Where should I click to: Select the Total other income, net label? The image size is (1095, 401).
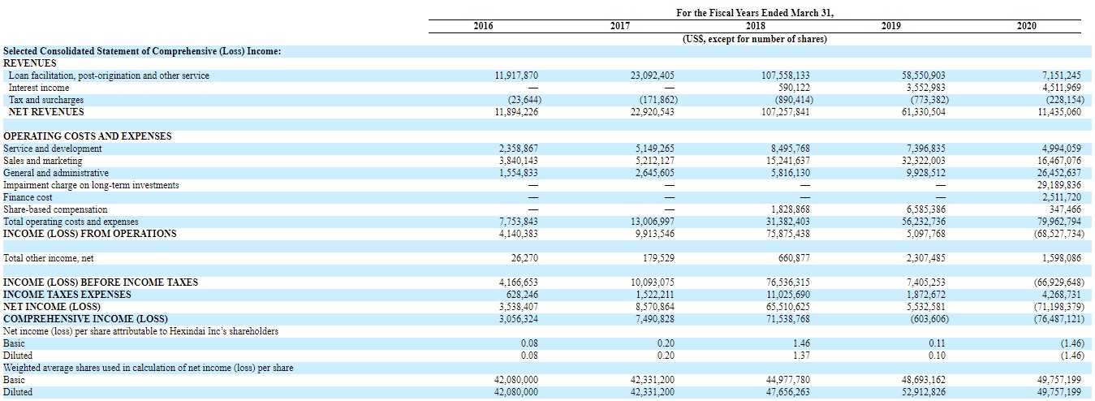[x=49, y=258]
